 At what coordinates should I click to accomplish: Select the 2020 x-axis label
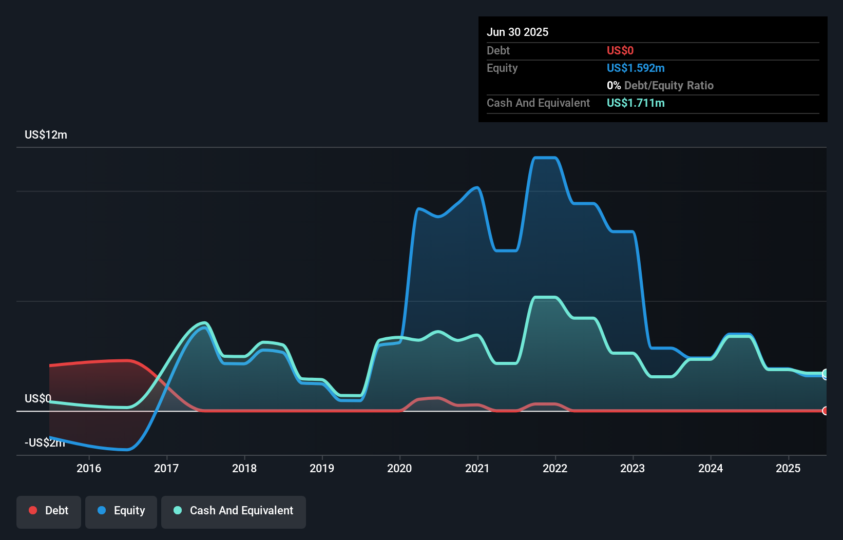click(x=399, y=468)
